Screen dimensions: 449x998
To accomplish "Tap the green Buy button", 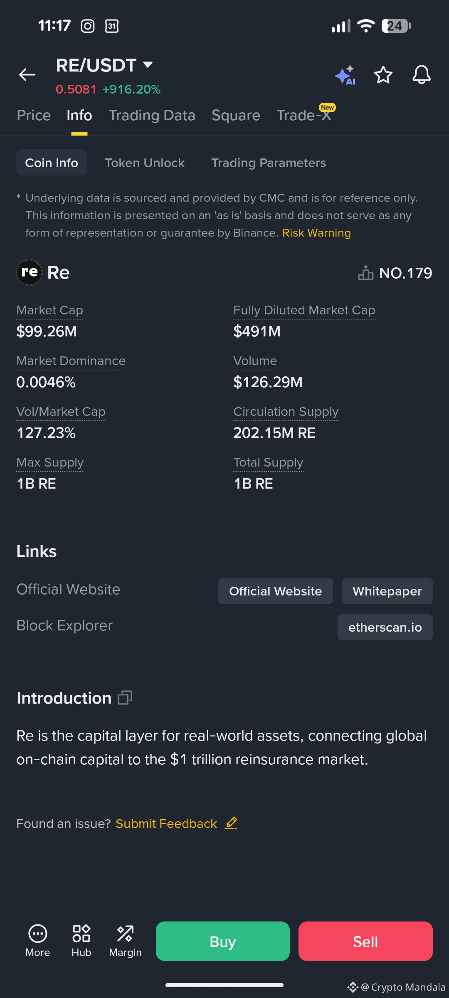I will (x=223, y=941).
